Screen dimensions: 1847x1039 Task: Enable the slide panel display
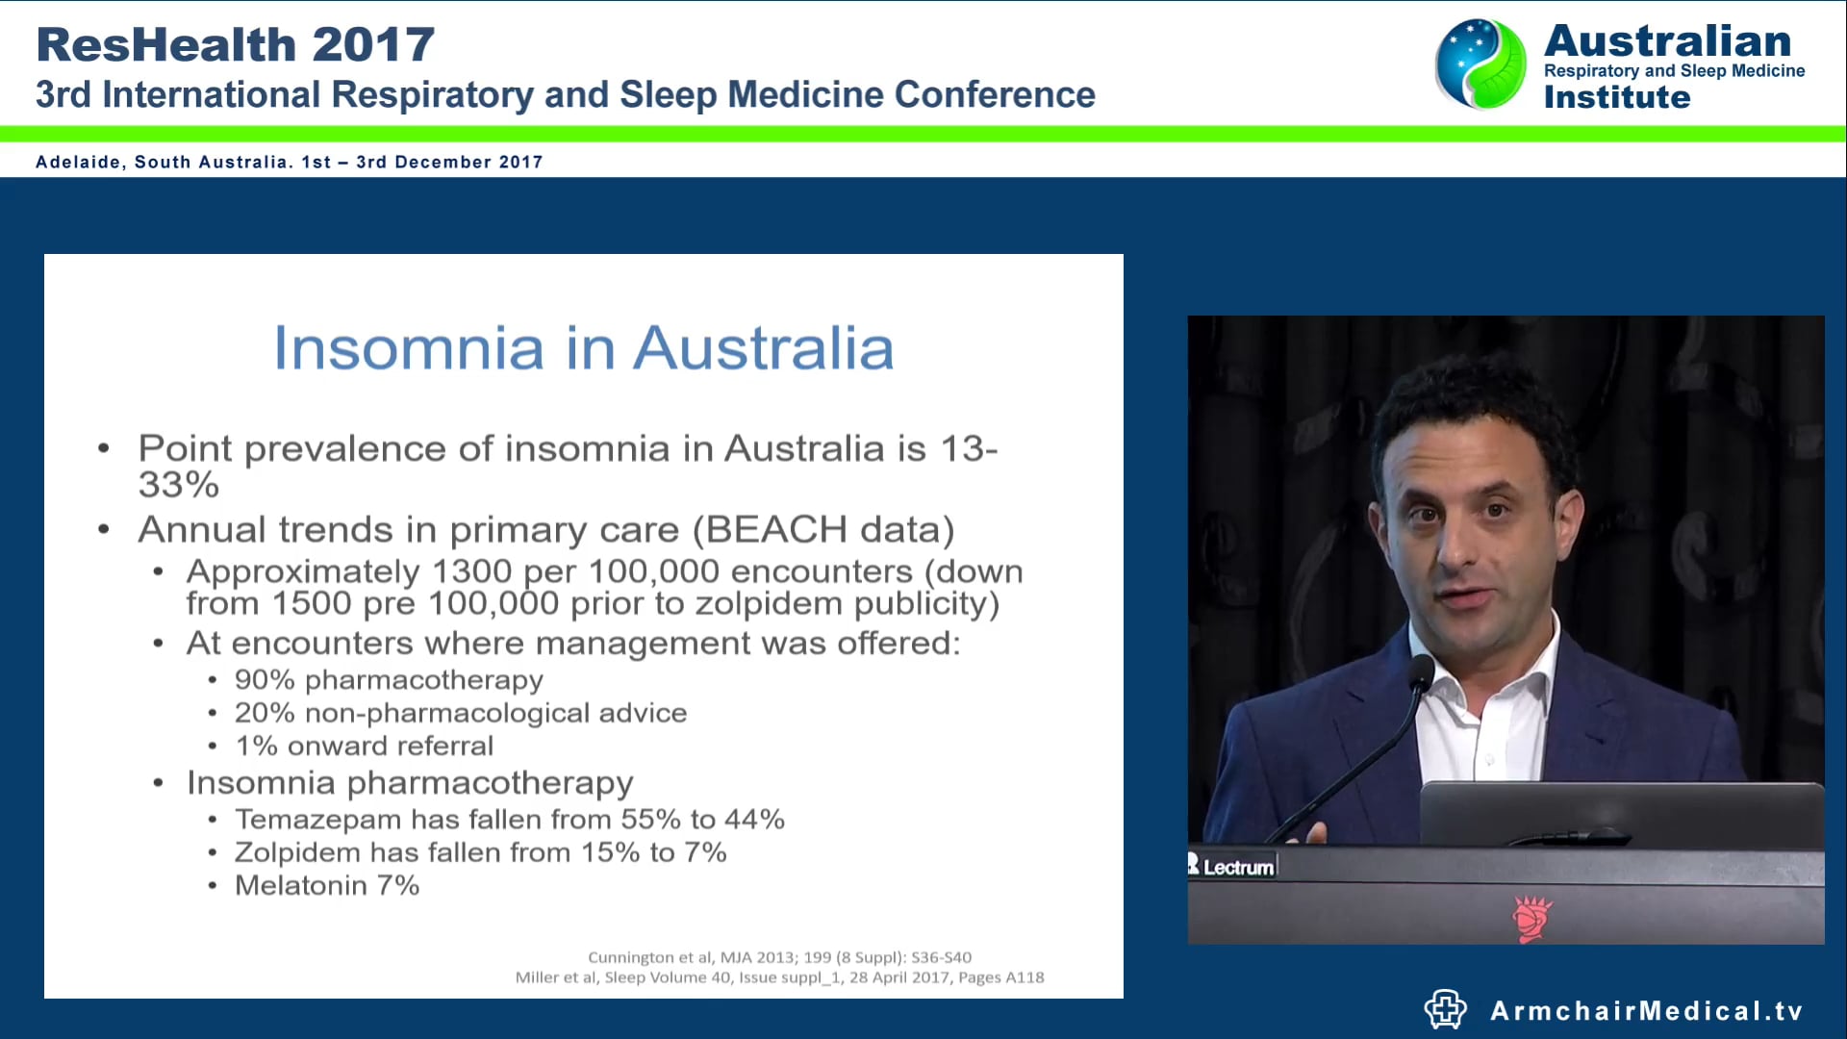pos(584,625)
